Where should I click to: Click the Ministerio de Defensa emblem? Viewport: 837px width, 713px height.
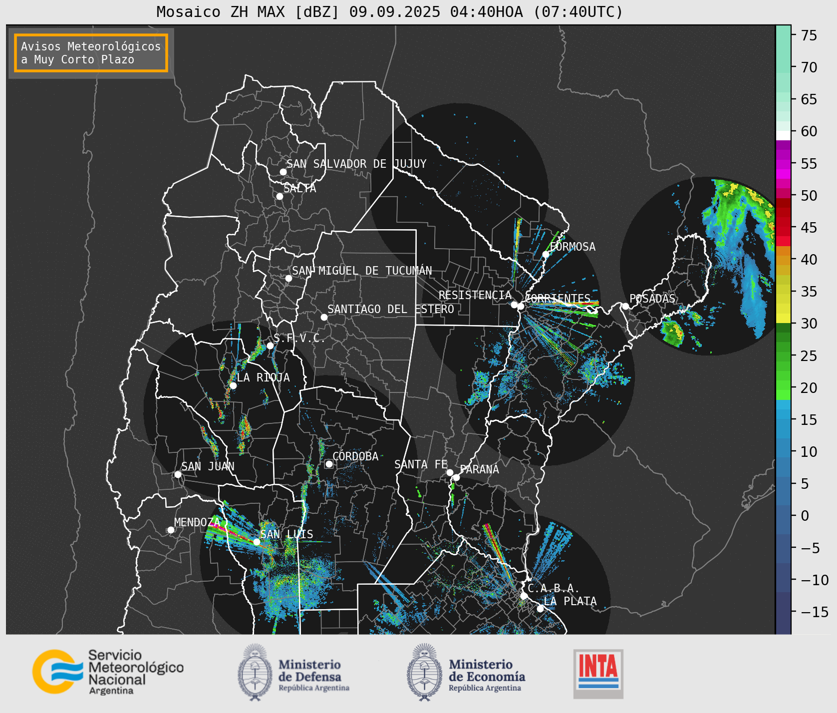click(256, 672)
